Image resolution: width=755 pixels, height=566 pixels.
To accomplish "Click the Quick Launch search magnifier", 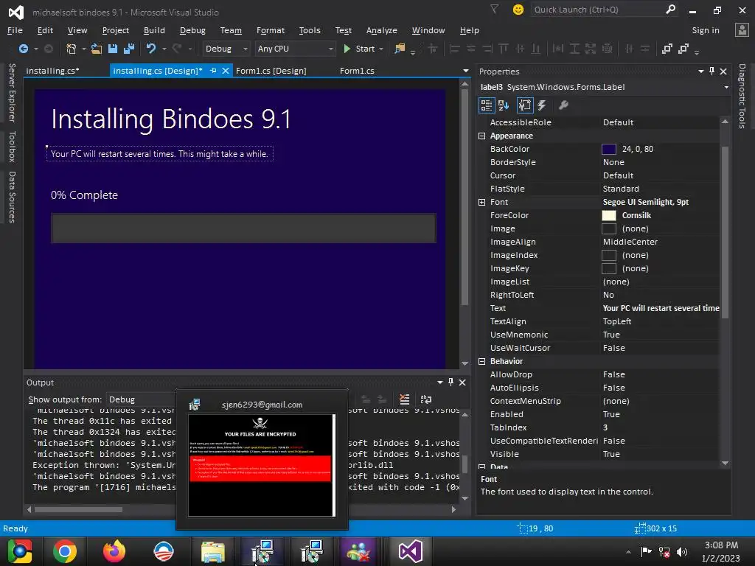I will click(670, 9).
